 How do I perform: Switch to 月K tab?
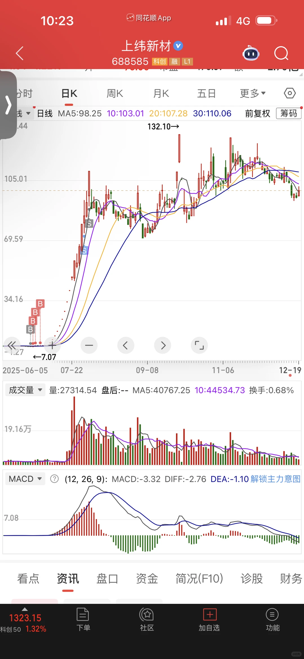pos(161,93)
